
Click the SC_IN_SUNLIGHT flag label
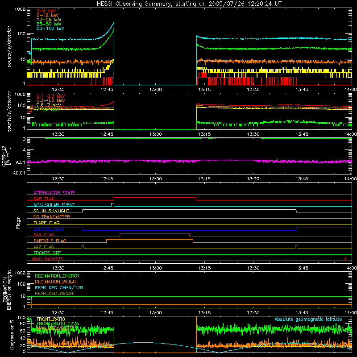pyautogui.click(x=51, y=211)
